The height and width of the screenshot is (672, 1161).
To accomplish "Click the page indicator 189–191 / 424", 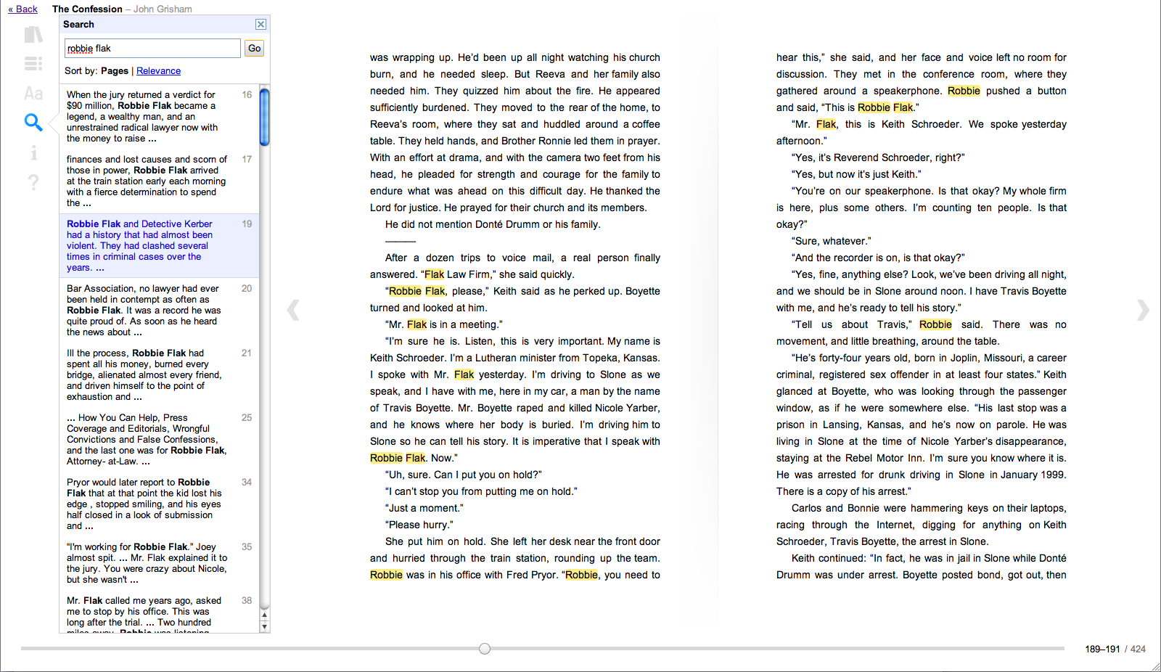I will 1115,650.
